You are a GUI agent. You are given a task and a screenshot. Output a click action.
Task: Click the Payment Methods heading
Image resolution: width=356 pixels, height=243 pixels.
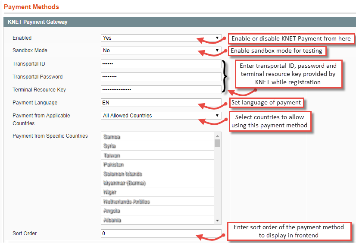(x=31, y=7)
